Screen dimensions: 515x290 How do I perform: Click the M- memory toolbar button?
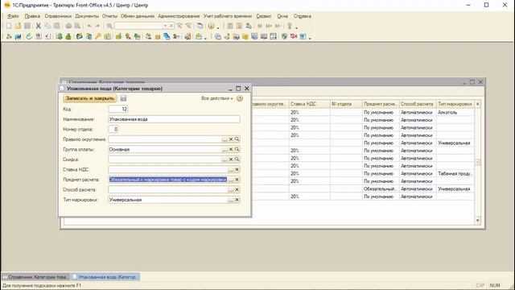[x=278, y=26]
